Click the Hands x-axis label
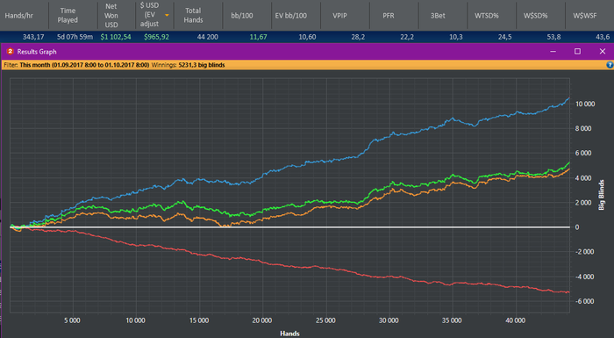Screen dimensions: 614x338 point(289,334)
